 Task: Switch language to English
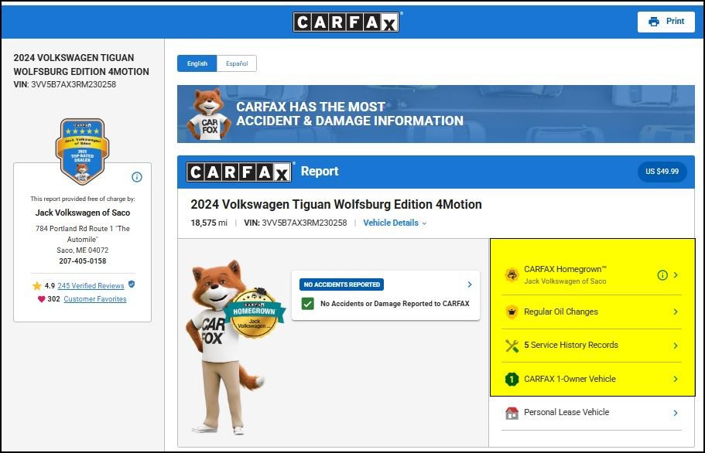(x=197, y=63)
